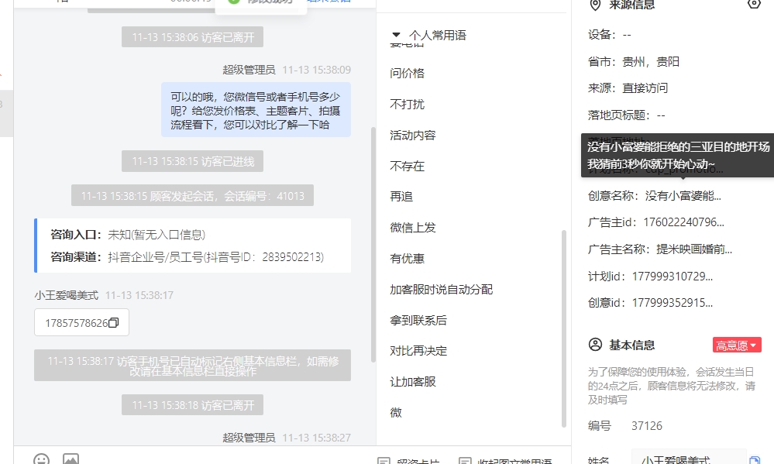Click the quick phrases list scrollbar
The width and height of the screenshot is (774, 464).
[564, 328]
